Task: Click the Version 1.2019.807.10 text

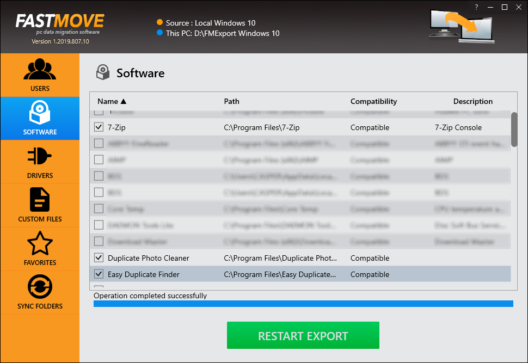Action: coord(60,41)
